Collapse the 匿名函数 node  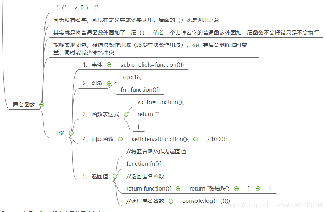tap(42, 105)
